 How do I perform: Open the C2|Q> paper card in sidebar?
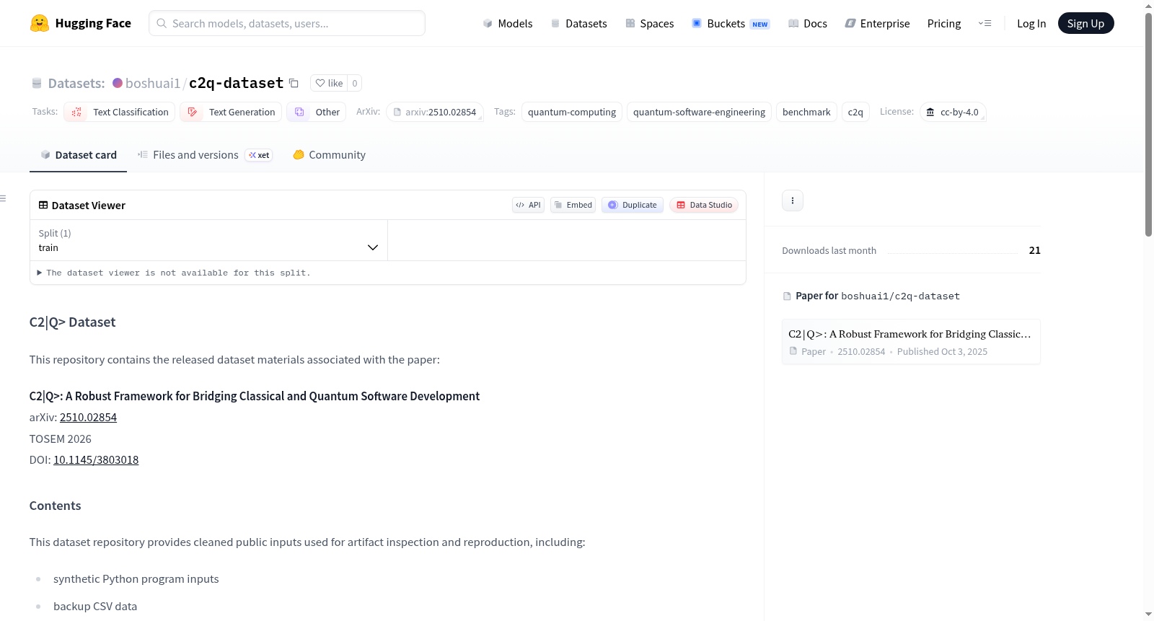click(x=911, y=342)
